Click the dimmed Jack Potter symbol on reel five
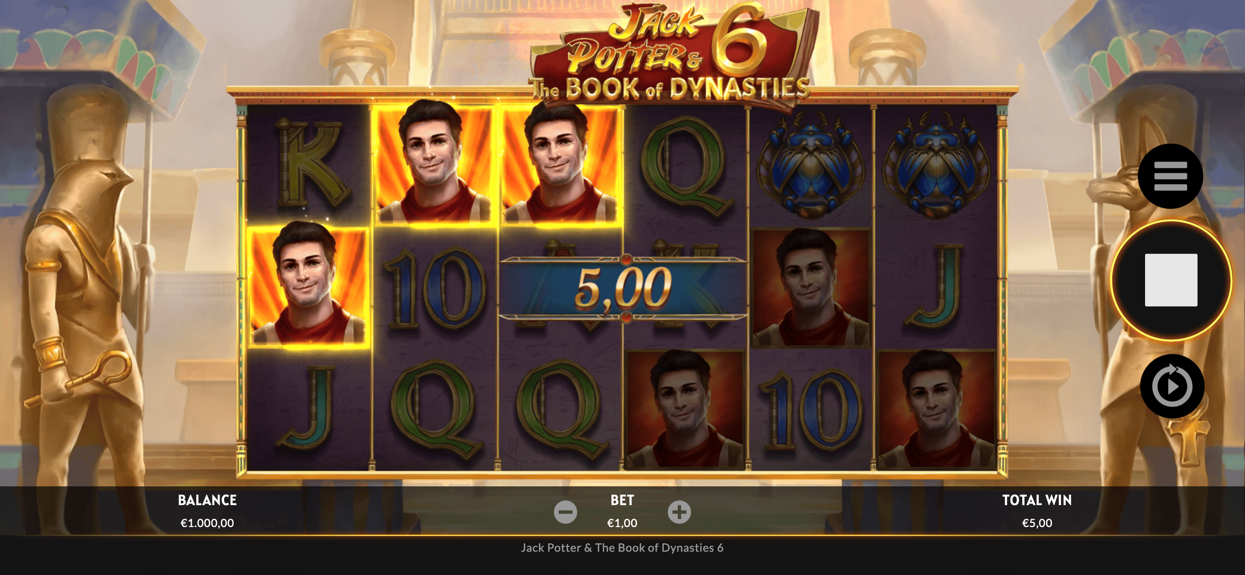Screen dimensions: 1245x575 coord(811,288)
